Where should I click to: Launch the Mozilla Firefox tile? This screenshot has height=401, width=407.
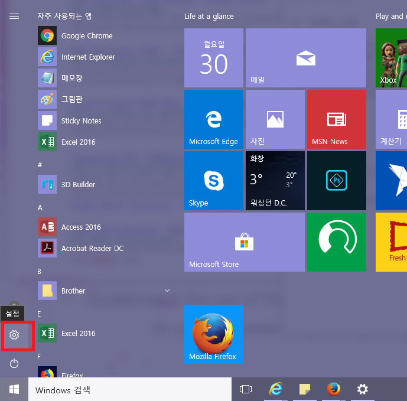point(214,334)
